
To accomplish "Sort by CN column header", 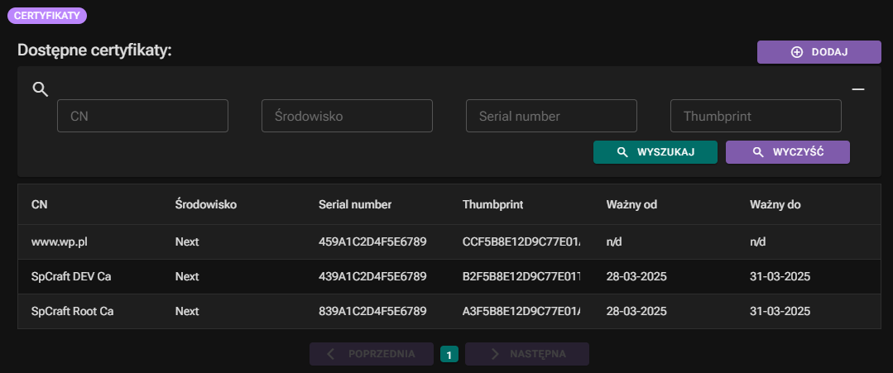I will (x=39, y=204).
